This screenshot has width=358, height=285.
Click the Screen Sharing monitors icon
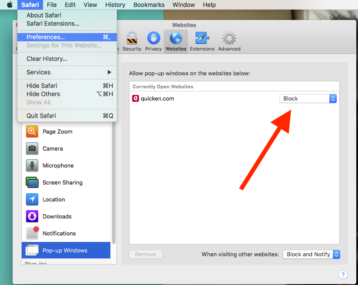32,182
